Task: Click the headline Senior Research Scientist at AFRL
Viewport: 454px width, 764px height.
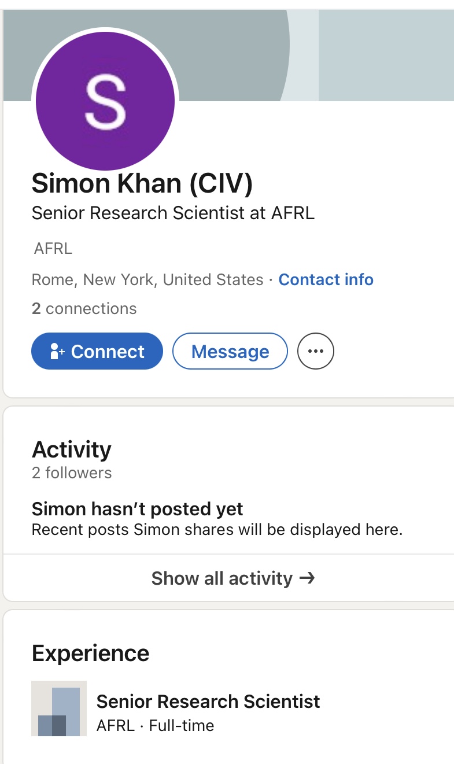Action: pos(173,213)
